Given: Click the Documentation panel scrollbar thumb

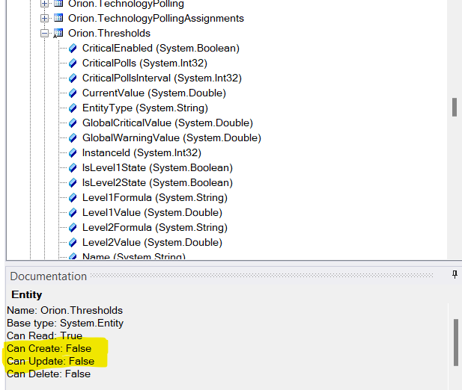Looking at the screenshot, I should point(456,342).
